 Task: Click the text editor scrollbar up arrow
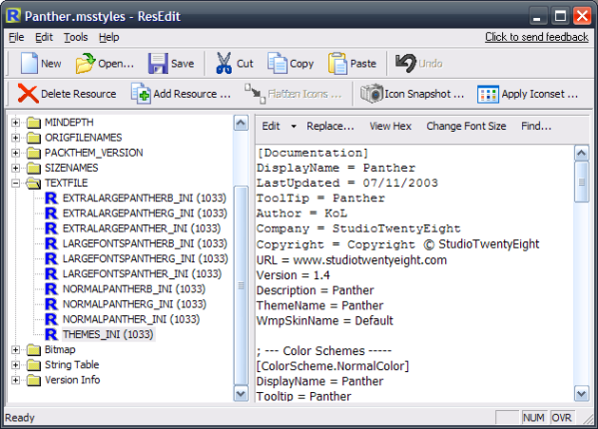(582, 154)
